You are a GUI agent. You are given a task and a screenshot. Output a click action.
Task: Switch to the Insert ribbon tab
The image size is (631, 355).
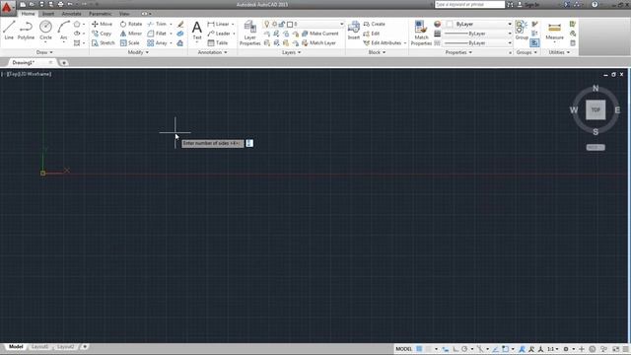[48, 14]
